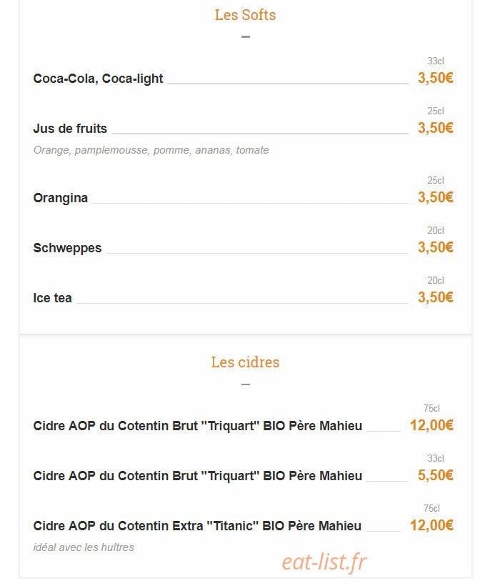Click the Jus de fruits flavors description

(x=151, y=150)
